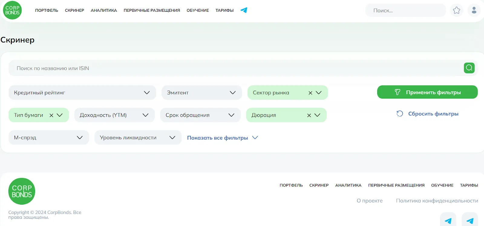
Task: Click the large CorpBonds logo in footer
Action: click(22, 191)
